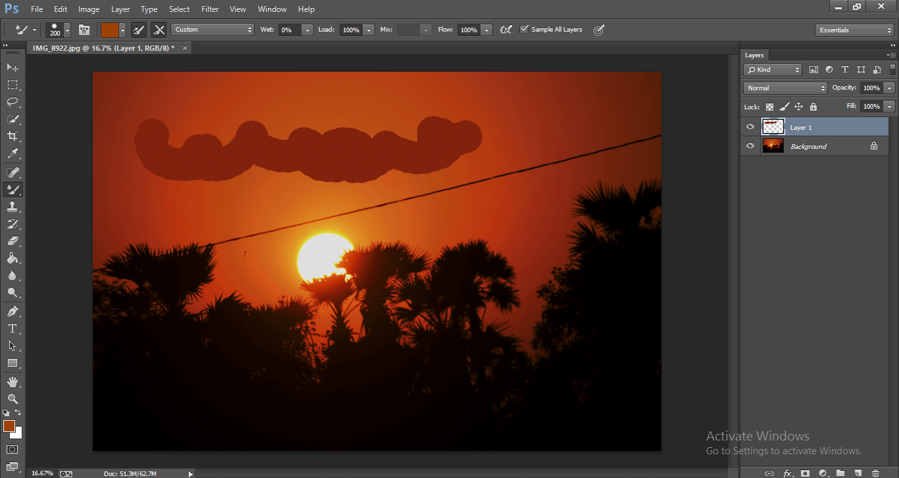Open the File menu

(x=36, y=9)
